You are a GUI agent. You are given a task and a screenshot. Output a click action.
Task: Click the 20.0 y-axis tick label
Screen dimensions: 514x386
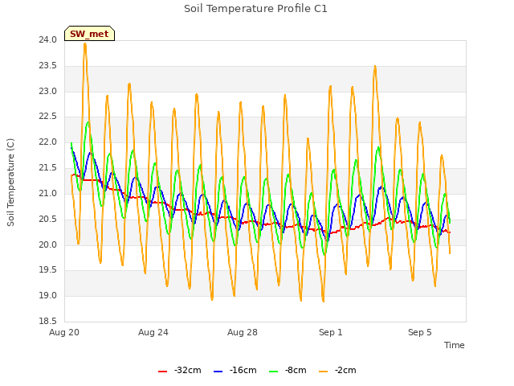pos(48,244)
